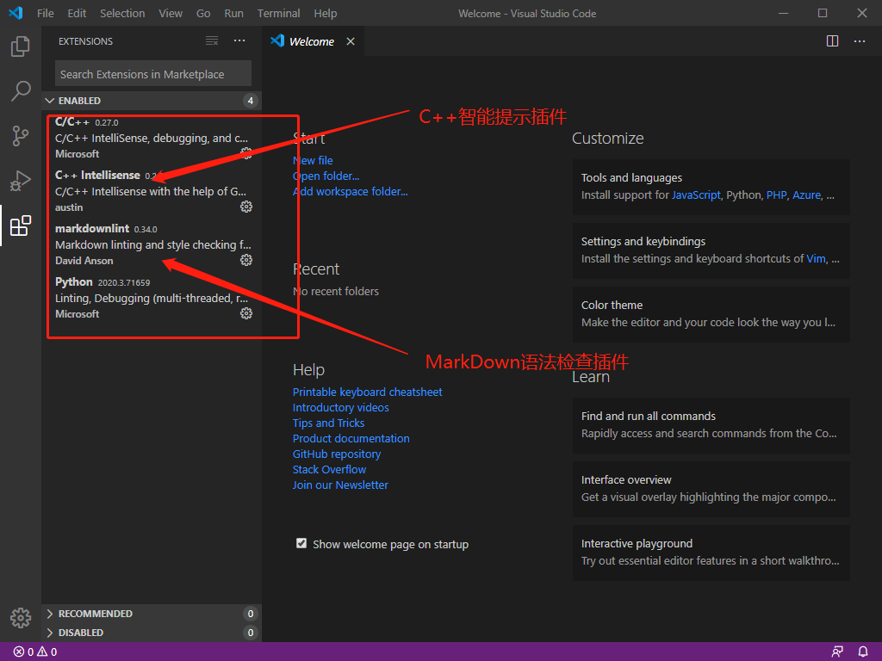Image resolution: width=882 pixels, height=661 pixels.
Task: Click the JavaScript language support link
Action: (696, 195)
